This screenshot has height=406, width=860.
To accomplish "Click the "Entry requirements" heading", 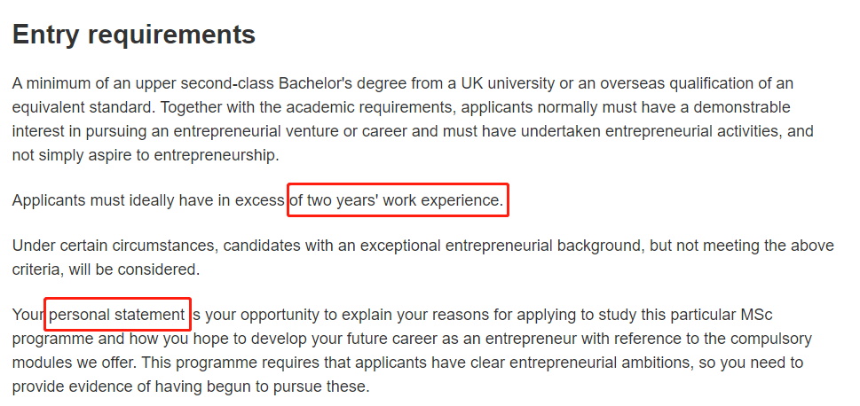I will (133, 35).
